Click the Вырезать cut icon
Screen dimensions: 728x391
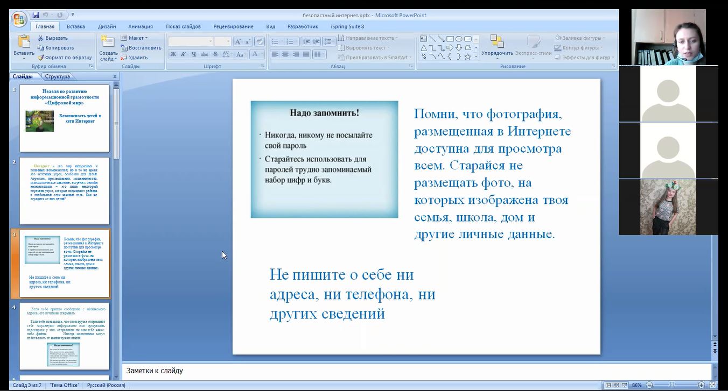(x=53, y=38)
